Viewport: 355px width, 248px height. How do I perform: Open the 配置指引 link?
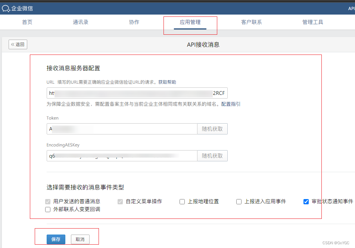(231, 104)
